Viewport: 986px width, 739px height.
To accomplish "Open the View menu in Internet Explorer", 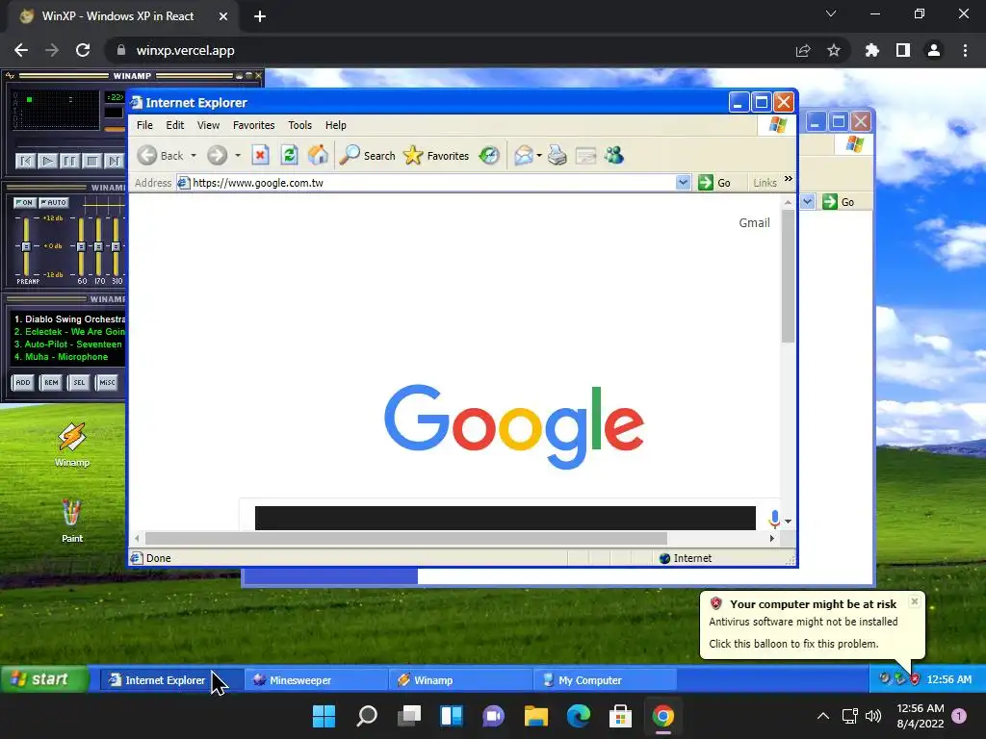I will [208, 125].
